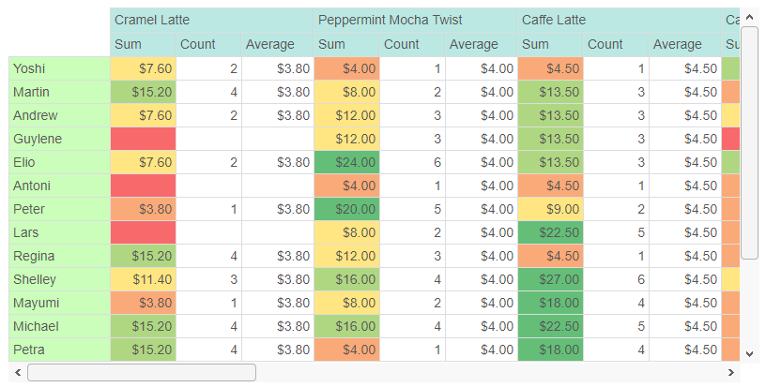Click the horizontal scrollbar thumb

point(142,372)
